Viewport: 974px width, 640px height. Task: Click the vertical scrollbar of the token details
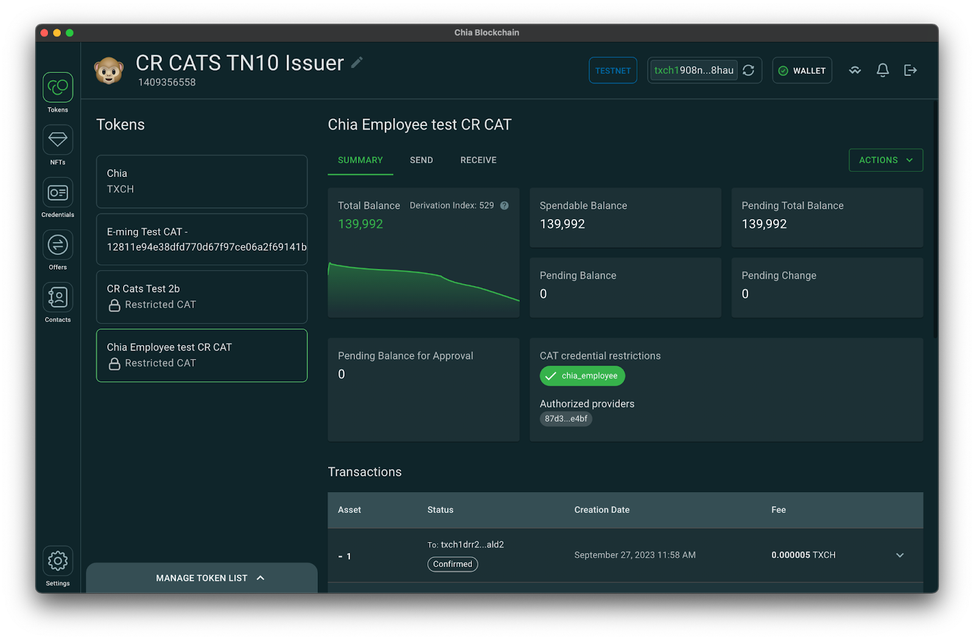(936, 219)
